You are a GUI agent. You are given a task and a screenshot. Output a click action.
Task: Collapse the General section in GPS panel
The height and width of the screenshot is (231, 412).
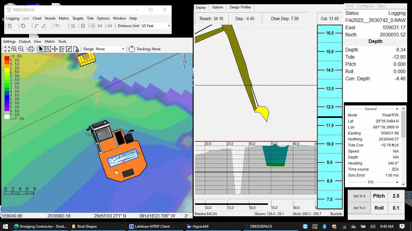click(x=397, y=109)
